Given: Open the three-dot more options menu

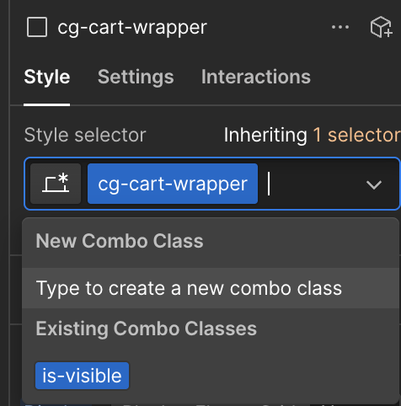Looking at the screenshot, I should point(340,27).
